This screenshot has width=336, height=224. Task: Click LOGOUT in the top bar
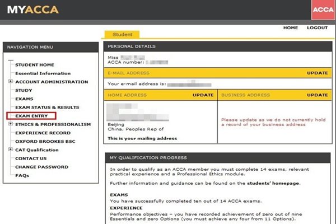(x=317, y=27)
